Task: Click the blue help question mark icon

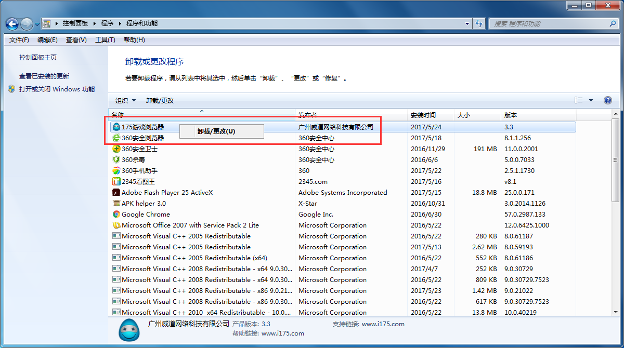Action: (607, 100)
